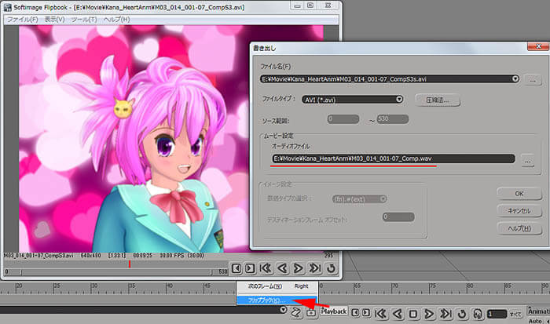The height and width of the screenshot is (324, 550).
Task: Expand the file name path dropdown
Action: pos(514,79)
